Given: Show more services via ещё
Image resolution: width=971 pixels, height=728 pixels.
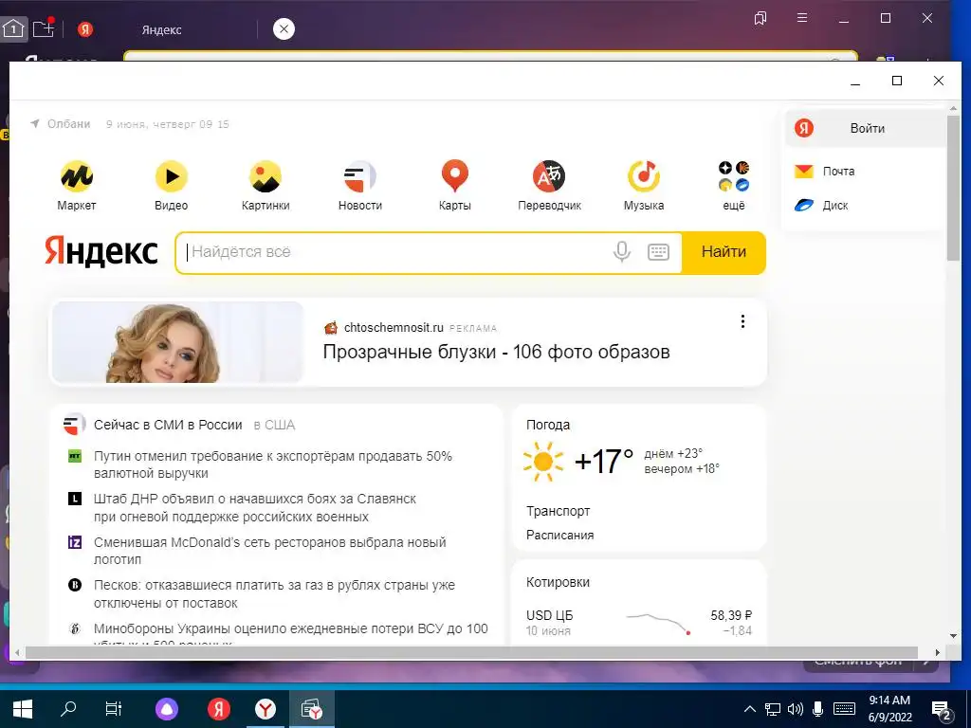Looking at the screenshot, I should click(x=734, y=185).
